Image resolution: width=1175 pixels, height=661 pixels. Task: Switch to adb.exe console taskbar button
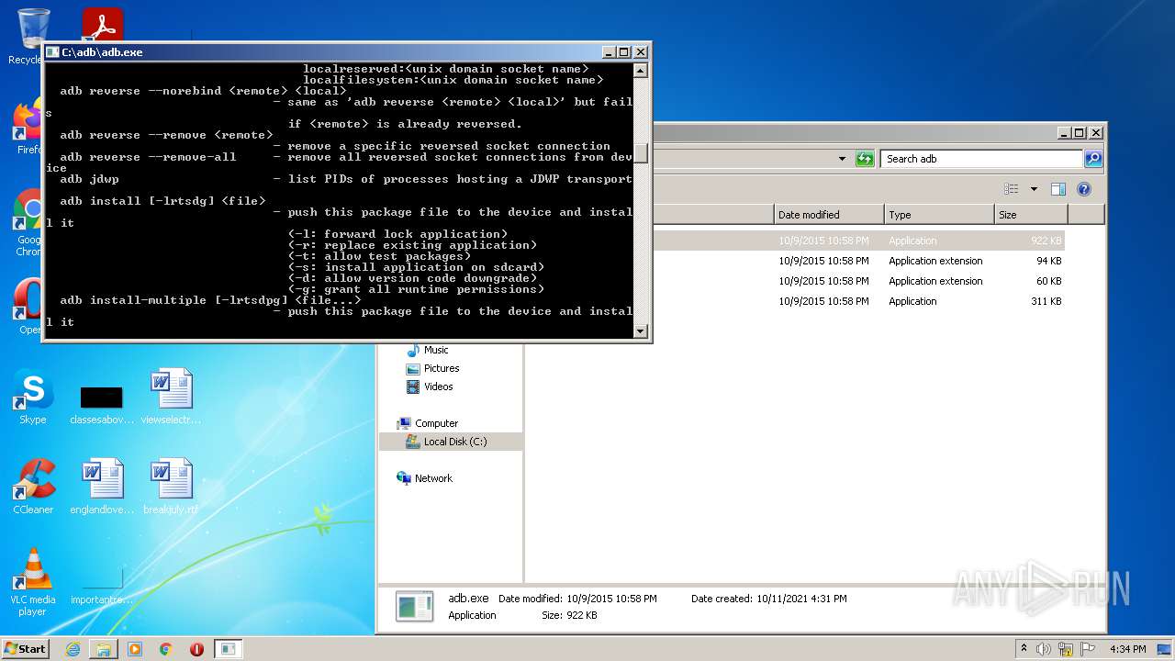point(228,649)
